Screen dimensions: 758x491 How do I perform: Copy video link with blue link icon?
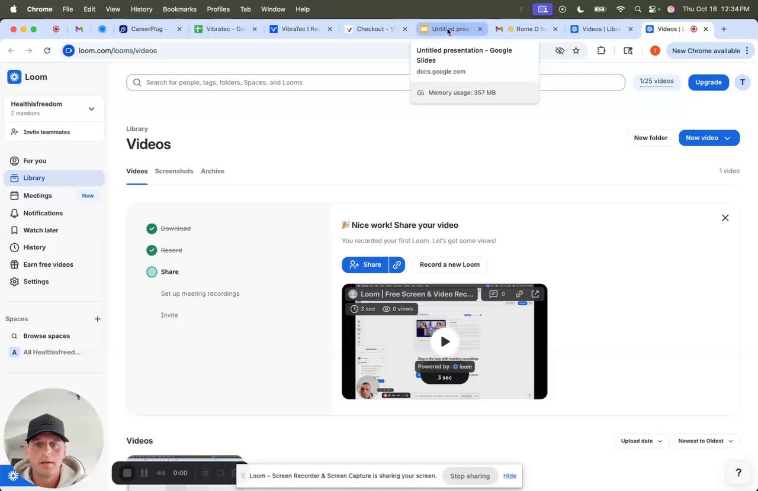click(x=397, y=264)
